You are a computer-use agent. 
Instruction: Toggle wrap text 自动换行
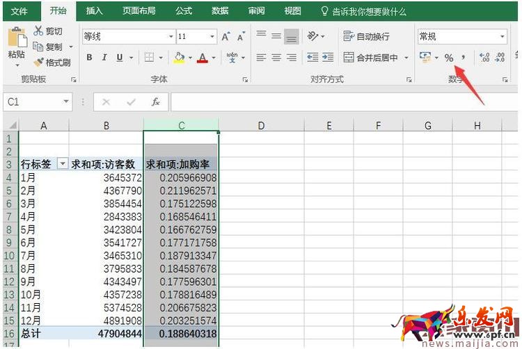click(x=366, y=36)
